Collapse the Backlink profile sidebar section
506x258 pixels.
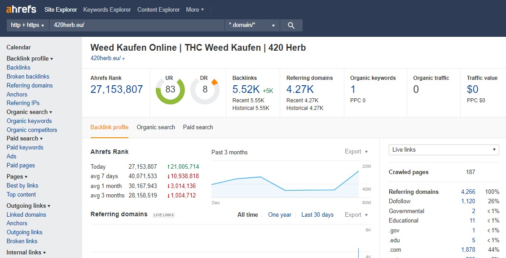30,59
